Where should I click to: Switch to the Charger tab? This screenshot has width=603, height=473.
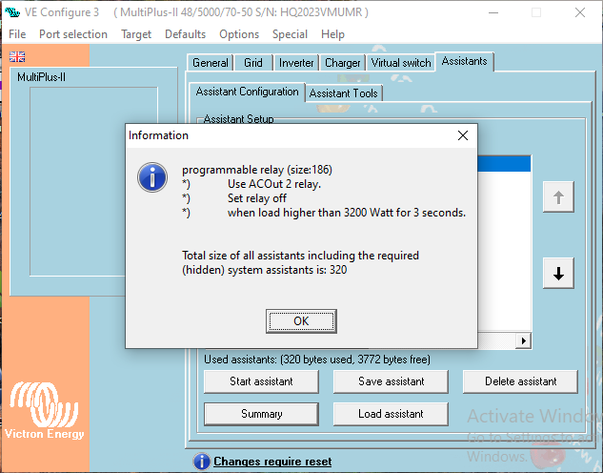point(342,63)
